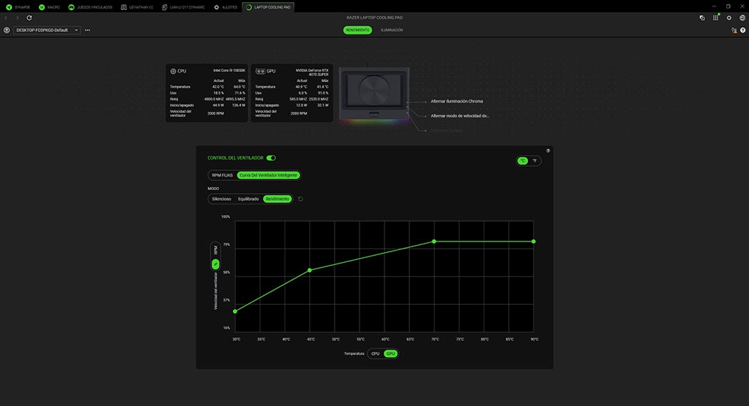Select the green percent icon on axis toggle

tap(215, 264)
